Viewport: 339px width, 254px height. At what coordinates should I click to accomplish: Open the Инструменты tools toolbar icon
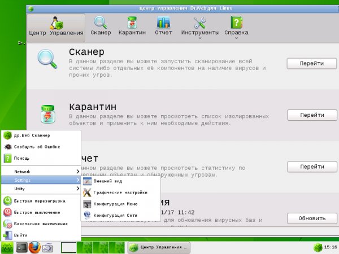[x=200, y=25]
